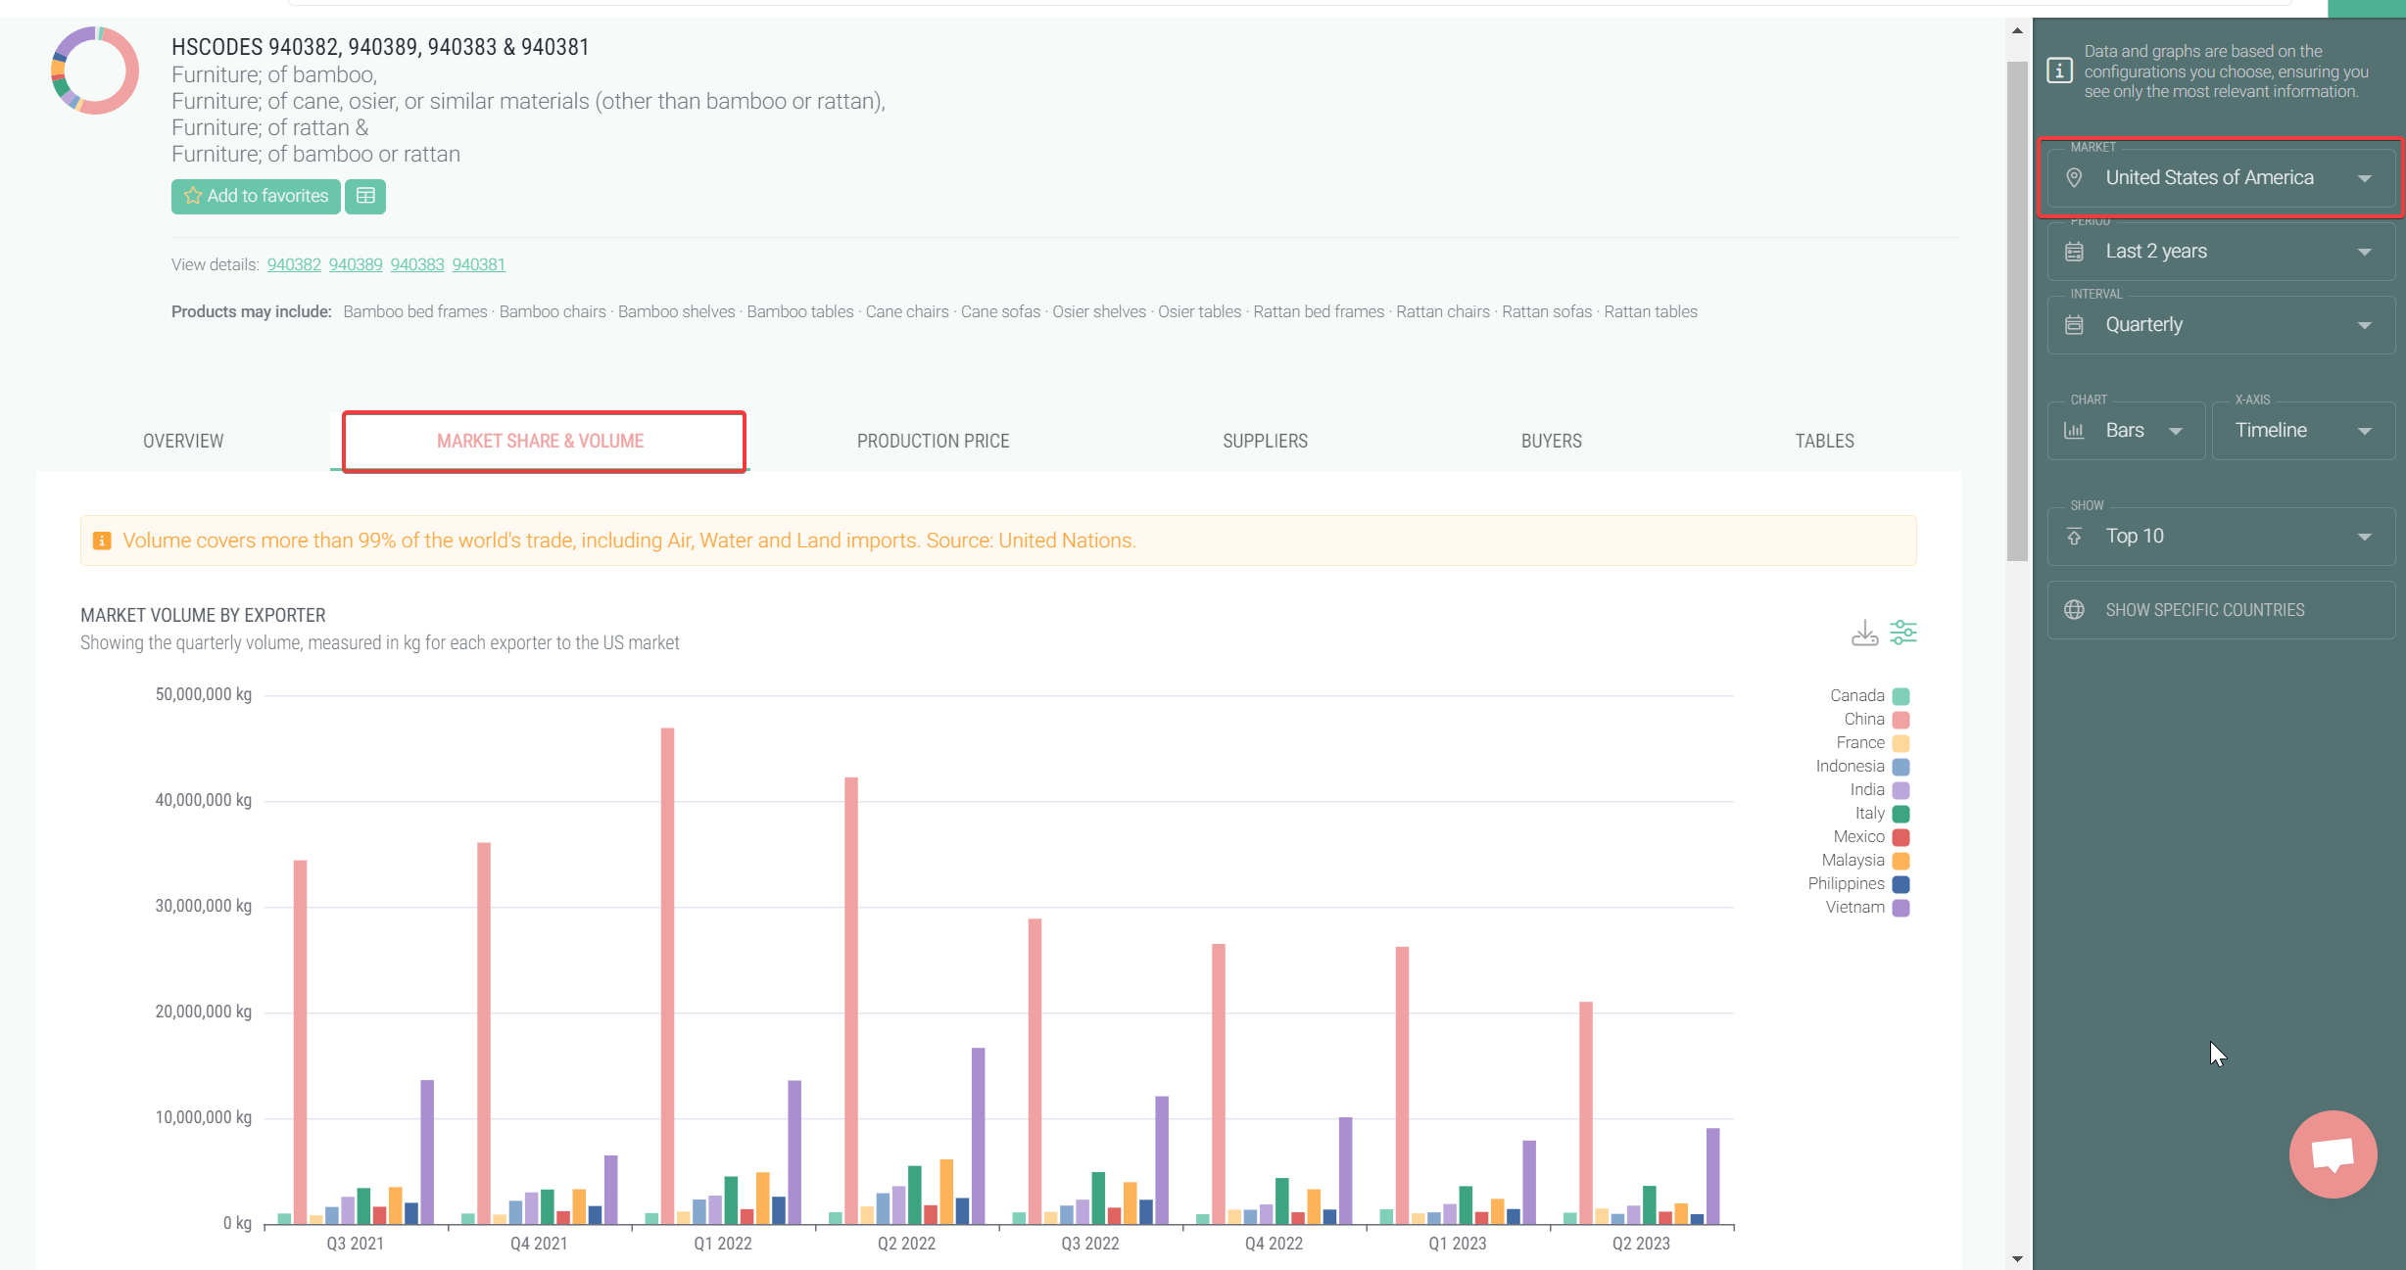Switch to the Tables tab
Screen dimensions: 2406x1270
pos(1824,441)
